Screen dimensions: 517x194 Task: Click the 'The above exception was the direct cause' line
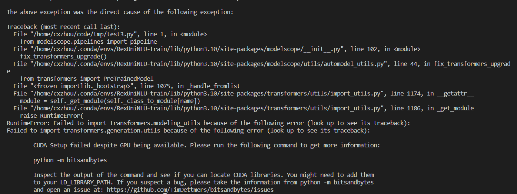pyautogui.click(x=120, y=12)
